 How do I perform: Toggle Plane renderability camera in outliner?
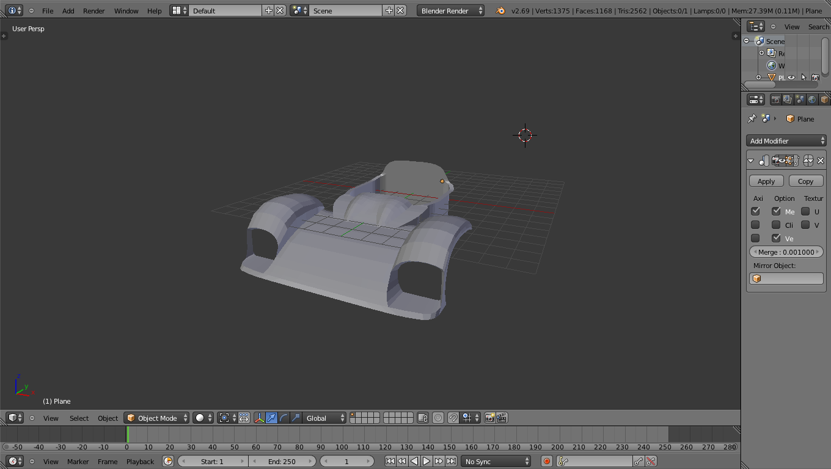[815, 78]
